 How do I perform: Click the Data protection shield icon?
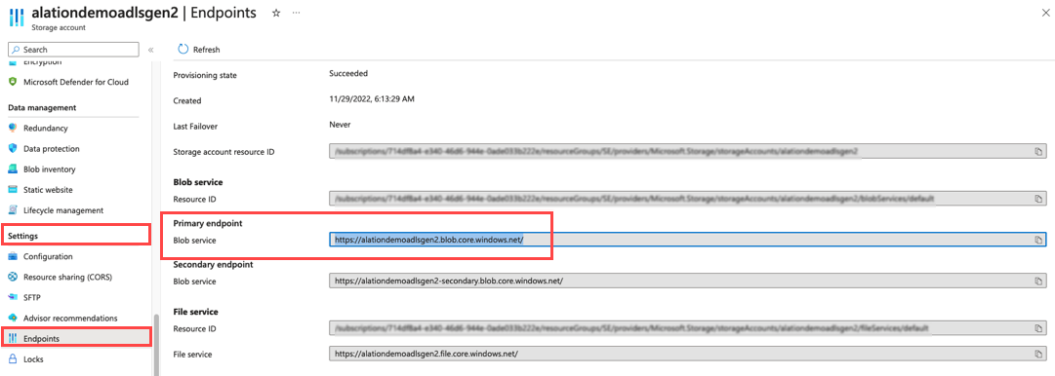point(12,149)
